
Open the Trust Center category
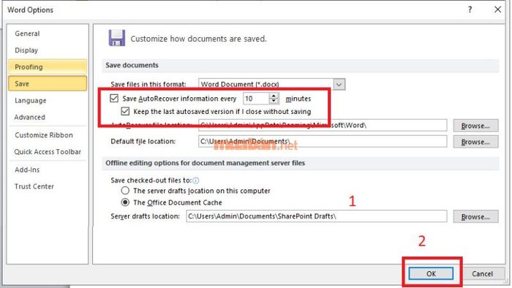click(x=48, y=186)
